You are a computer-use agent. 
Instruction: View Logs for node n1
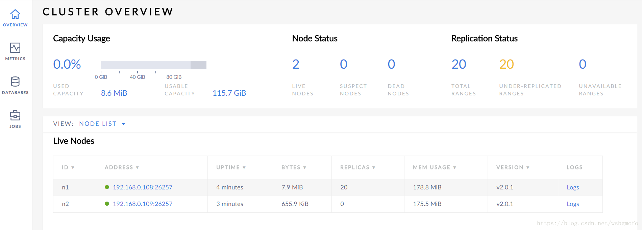tap(573, 187)
